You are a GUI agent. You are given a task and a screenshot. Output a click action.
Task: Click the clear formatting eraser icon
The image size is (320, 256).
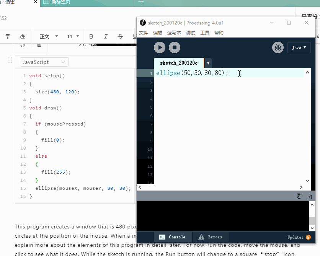22,36
